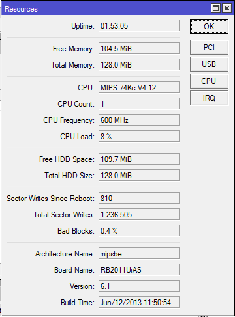Close the Resources window
The height and width of the screenshot is (317, 235).
pyautogui.click(x=227, y=8)
